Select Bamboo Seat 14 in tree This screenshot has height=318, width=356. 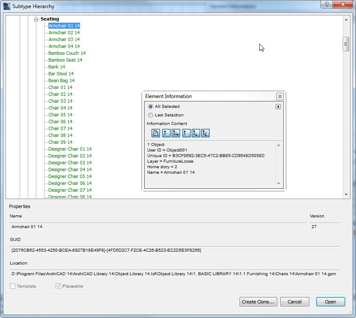(65, 60)
